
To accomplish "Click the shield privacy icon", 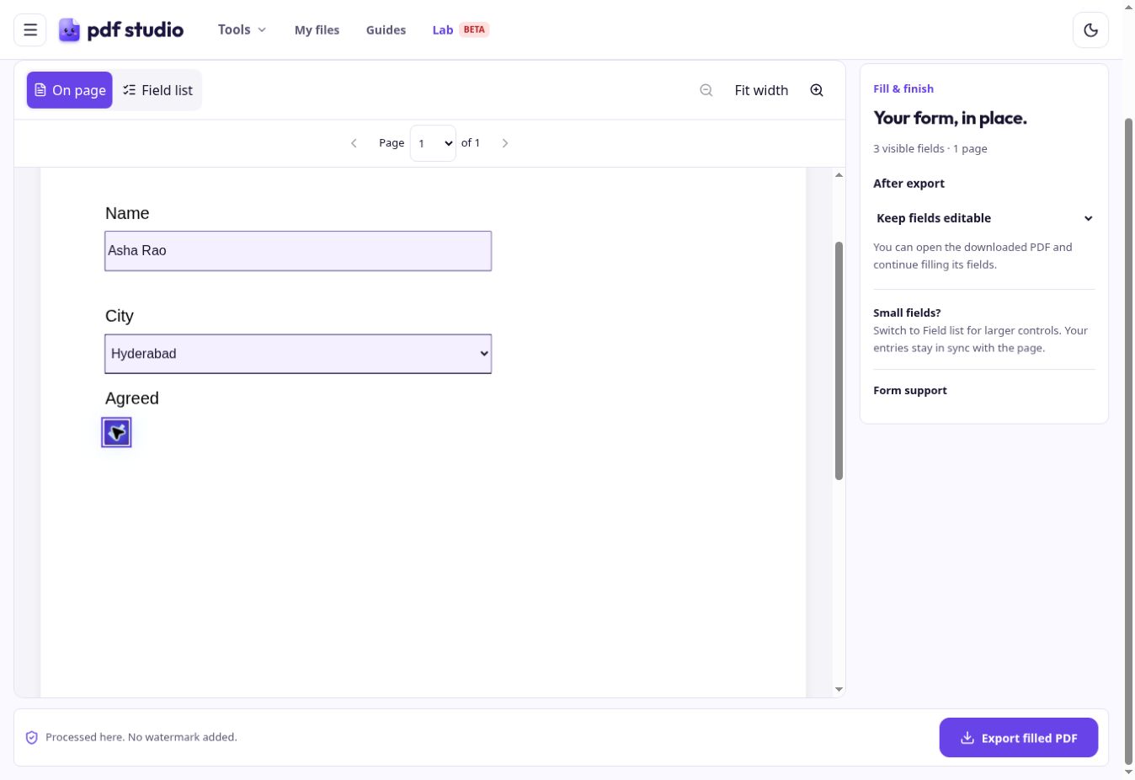I will (32, 738).
